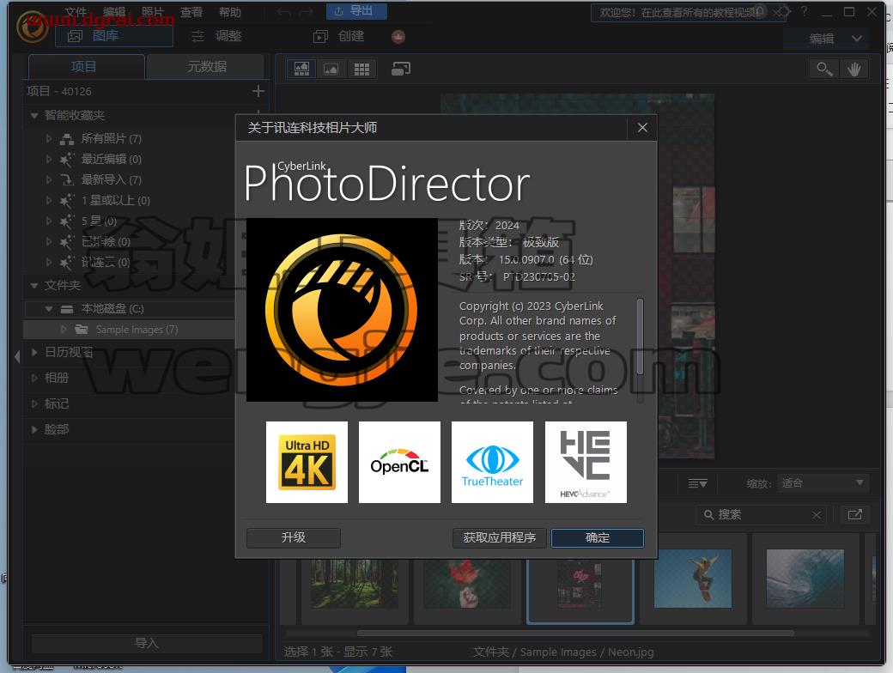The width and height of the screenshot is (893, 673).
Task: Switch to the 图库 (Library) module
Action: click(114, 36)
